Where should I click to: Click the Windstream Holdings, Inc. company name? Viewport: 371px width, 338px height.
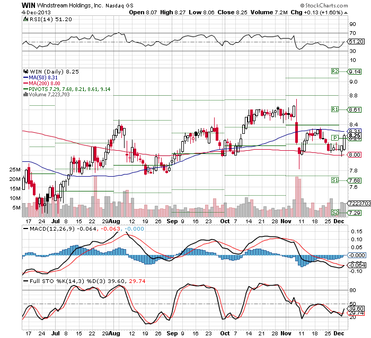click(70, 5)
